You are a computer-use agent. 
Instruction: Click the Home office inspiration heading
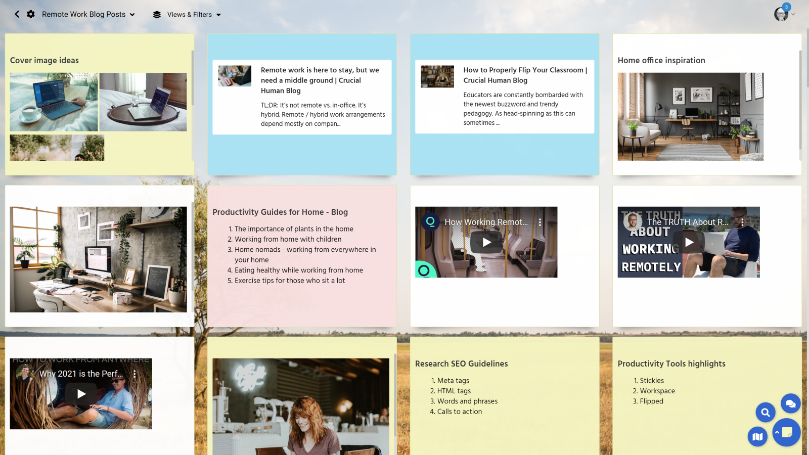(x=661, y=60)
